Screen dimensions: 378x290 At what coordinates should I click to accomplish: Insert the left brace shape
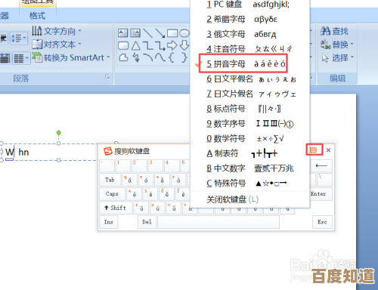[x=172, y=57]
